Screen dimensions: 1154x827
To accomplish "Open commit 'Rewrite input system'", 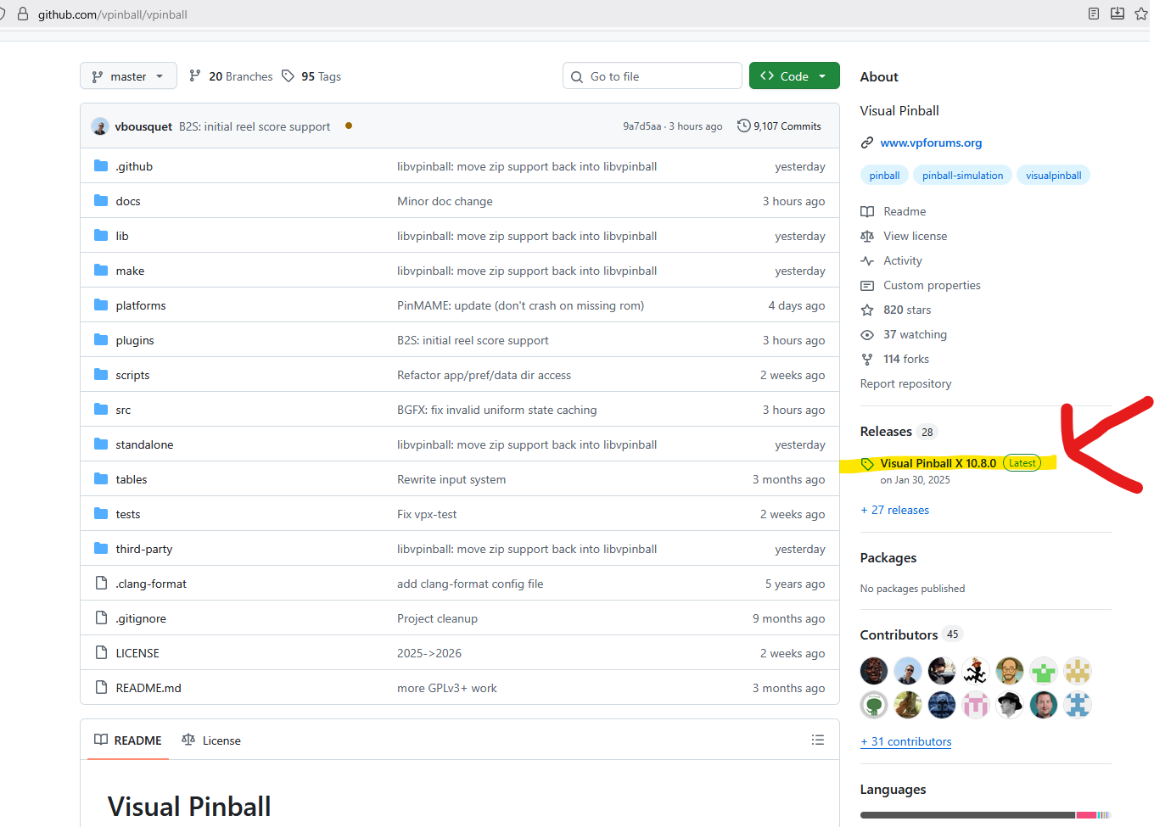I will coord(451,479).
